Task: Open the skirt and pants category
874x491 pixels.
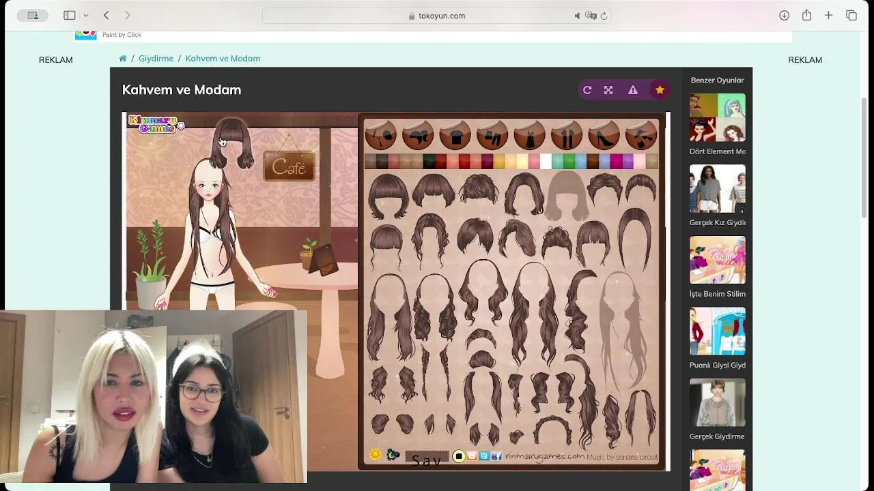Action: pos(492,135)
